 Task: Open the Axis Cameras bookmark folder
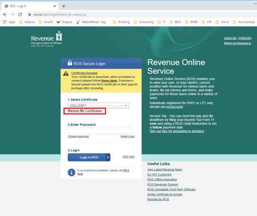pos(244,22)
